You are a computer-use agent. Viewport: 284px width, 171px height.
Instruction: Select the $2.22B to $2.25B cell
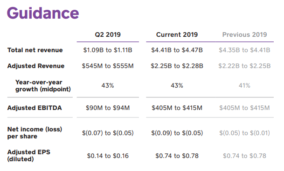point(244,66)
